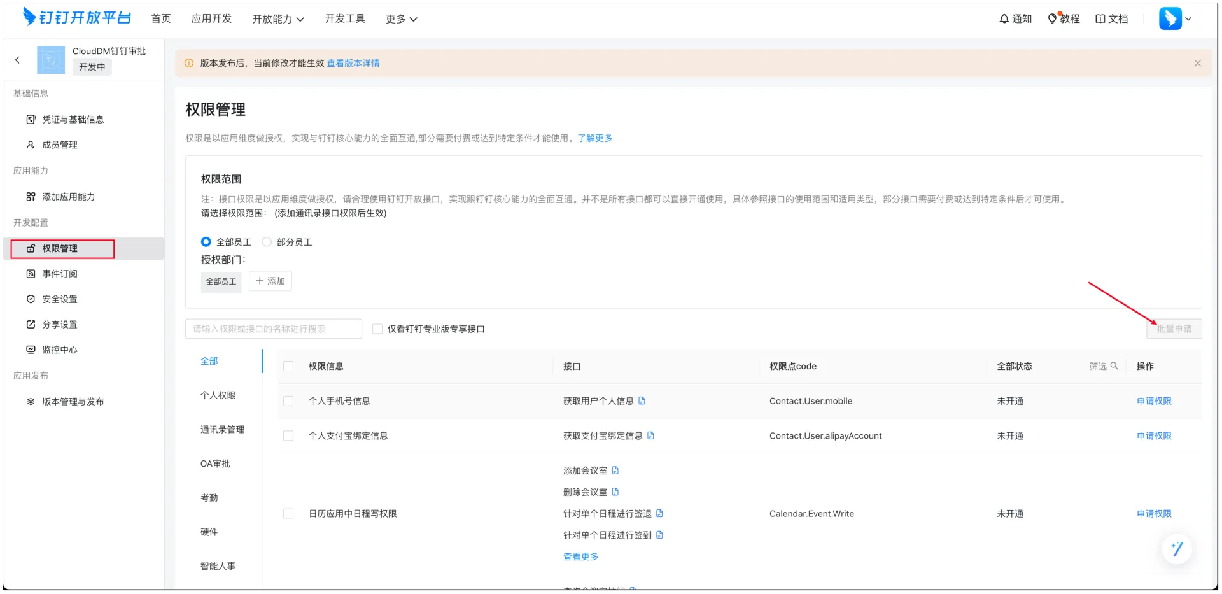Viewport: 1222px width, 594px height.
Task: Open the 文档 documentation book icon
Action: (x=1111, y=19)
